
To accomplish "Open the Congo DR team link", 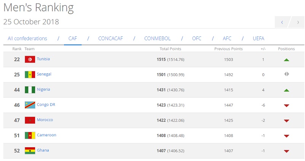I will click(x=45, y=104).
